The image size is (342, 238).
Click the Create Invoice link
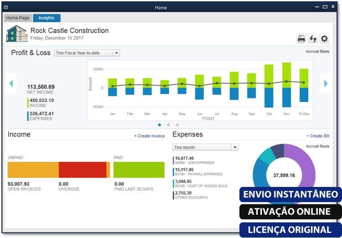(149, 136)
